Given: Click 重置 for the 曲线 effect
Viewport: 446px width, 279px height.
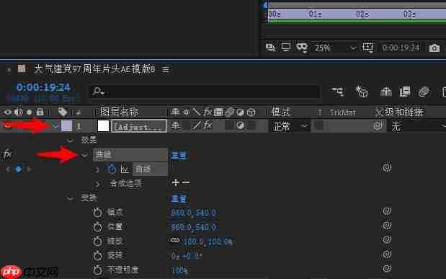Looking at the screenshot, I should coord(179,156).
